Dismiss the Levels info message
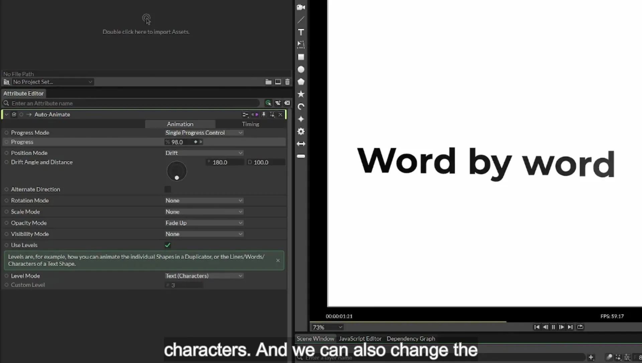Image resolution: width=642 pixels, height=363 pixels. pyautogui.click(x=278, y=260)
